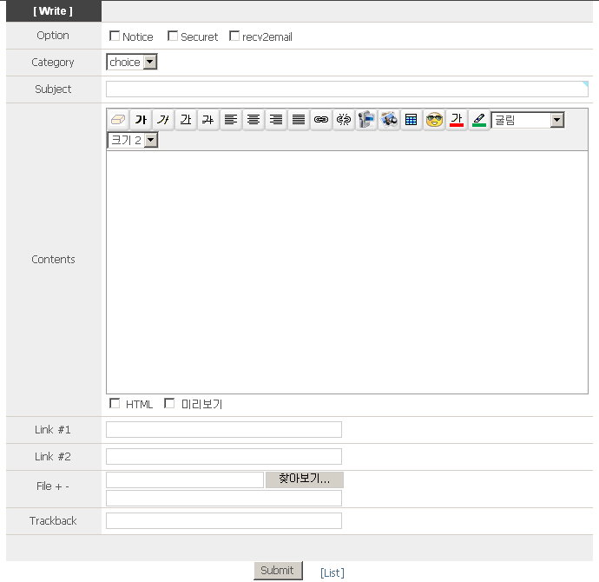Open the red font color picker
This screenshot has width=599, height=582.
[x=457, y=120]
